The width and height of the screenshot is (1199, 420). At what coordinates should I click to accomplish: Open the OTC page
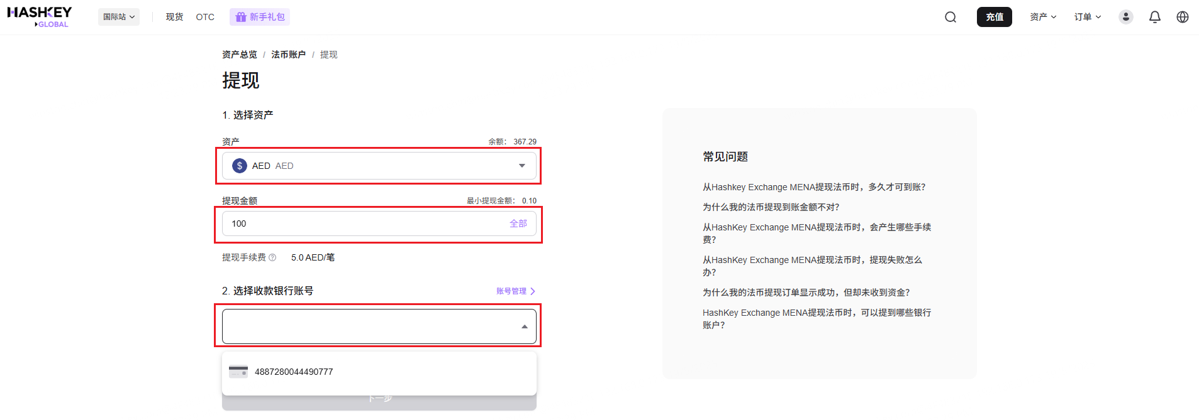205,17
